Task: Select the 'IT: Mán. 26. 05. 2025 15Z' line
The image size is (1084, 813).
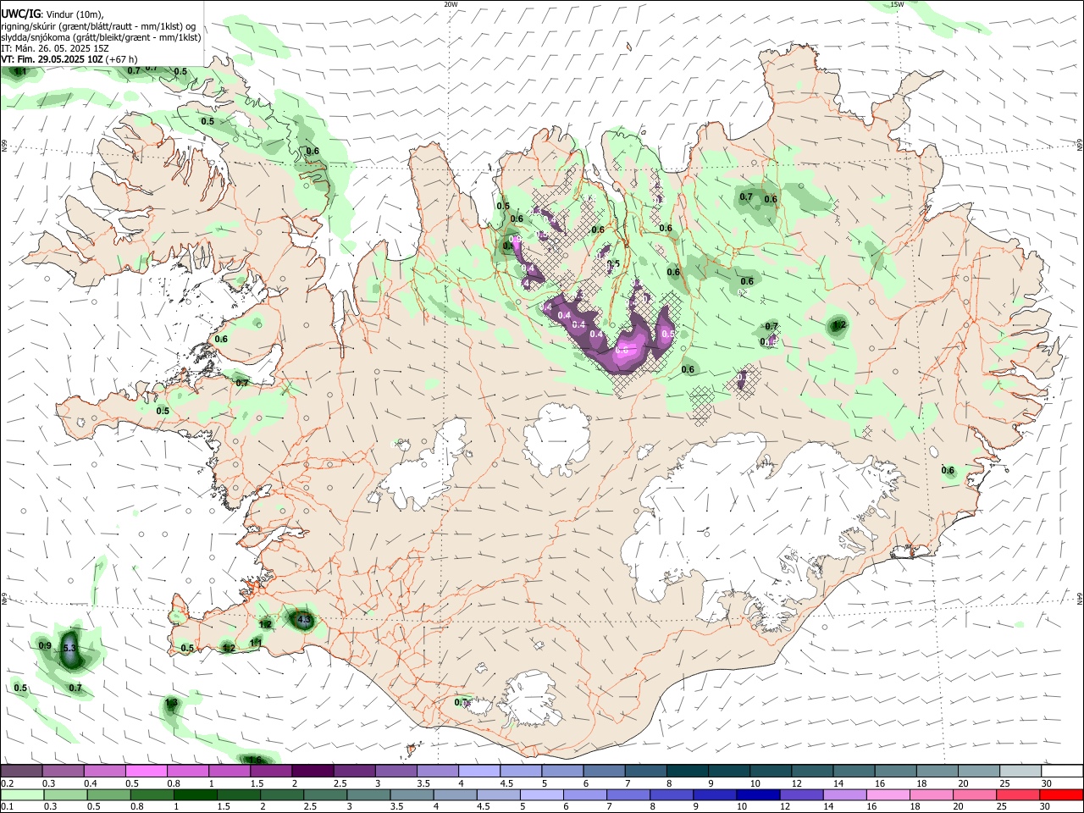Action: click(55, 48)
